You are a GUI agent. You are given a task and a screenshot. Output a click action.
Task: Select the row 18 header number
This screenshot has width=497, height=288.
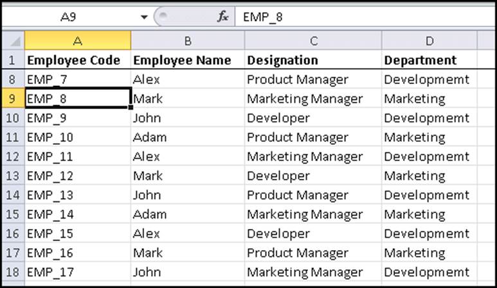[13, 272]
